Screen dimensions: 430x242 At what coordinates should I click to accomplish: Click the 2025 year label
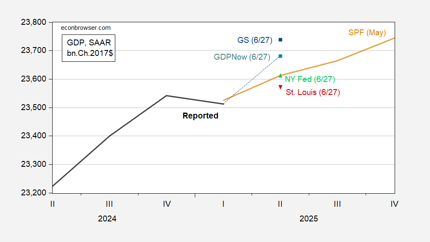(x=309, y=219)
